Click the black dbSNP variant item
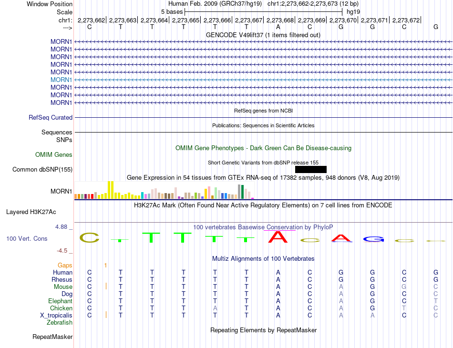 (311, 170)
